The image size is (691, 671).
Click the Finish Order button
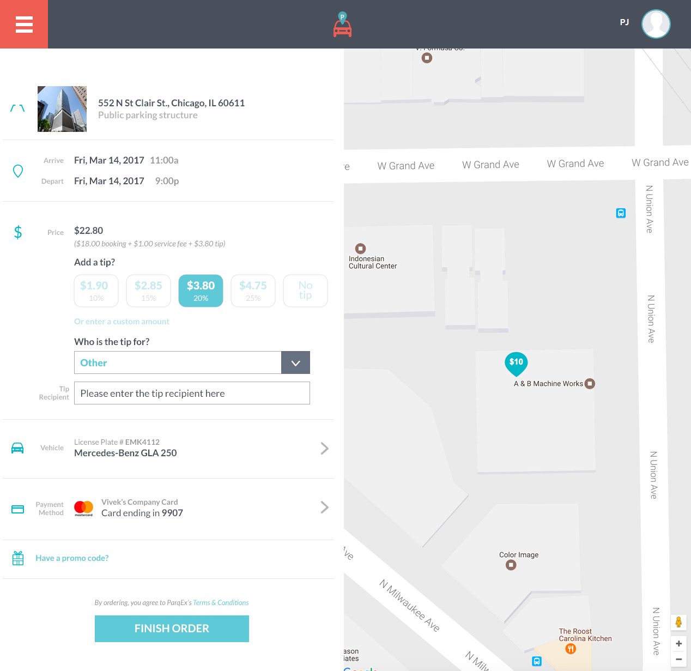click(x=172, y=628)
